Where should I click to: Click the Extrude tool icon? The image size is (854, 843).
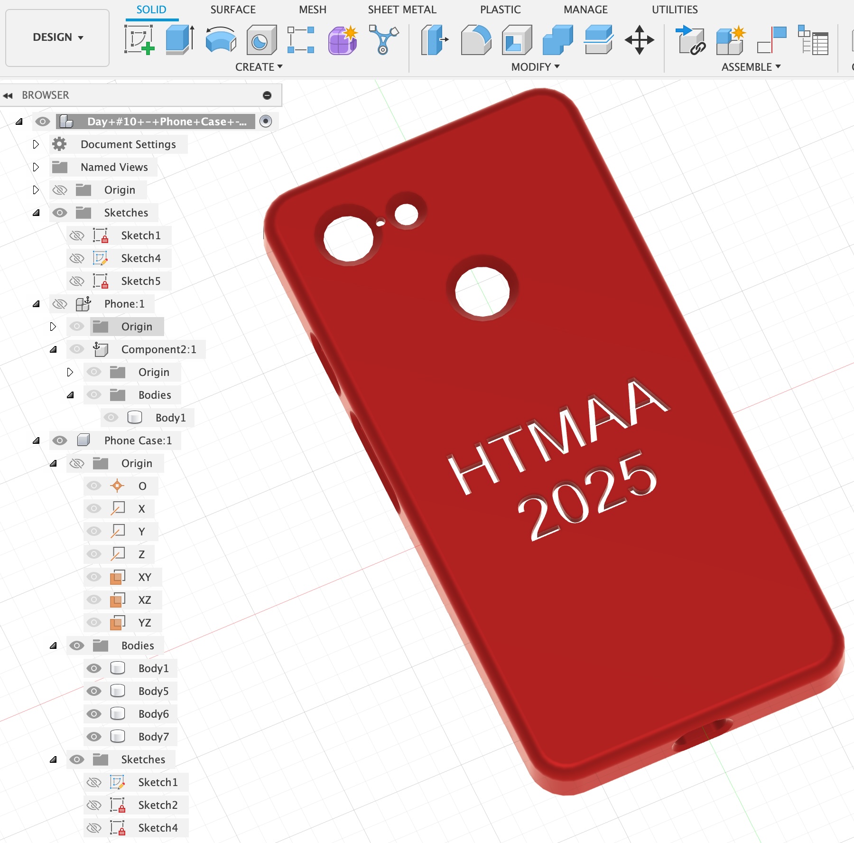pos(179,40)
